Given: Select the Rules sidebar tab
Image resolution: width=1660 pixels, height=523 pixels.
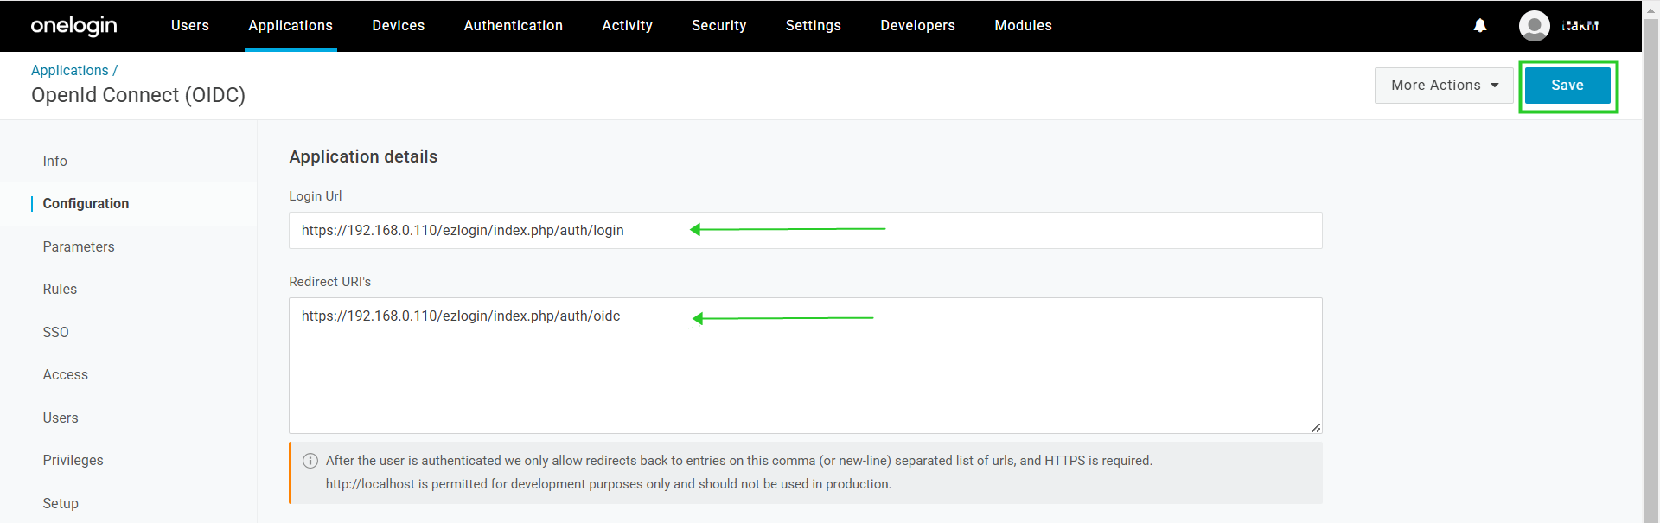Looking at the screenshot, I should [60, 290].
